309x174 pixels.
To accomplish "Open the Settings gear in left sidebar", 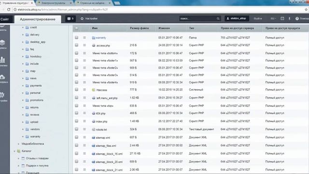I will 2,95.
